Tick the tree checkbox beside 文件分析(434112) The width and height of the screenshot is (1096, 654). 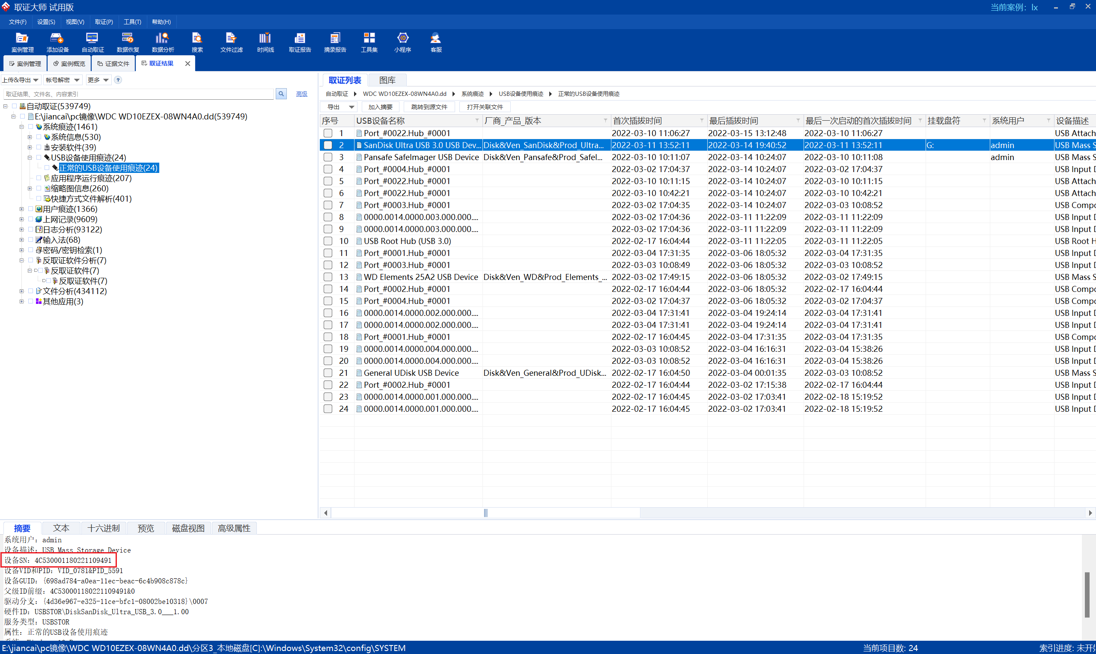pyautogui.click(x=30, y=291)
